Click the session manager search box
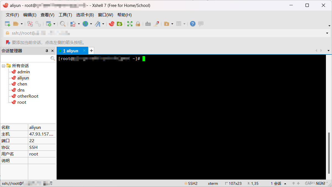This screenshot has width=332, height=187. pos(25,59)
